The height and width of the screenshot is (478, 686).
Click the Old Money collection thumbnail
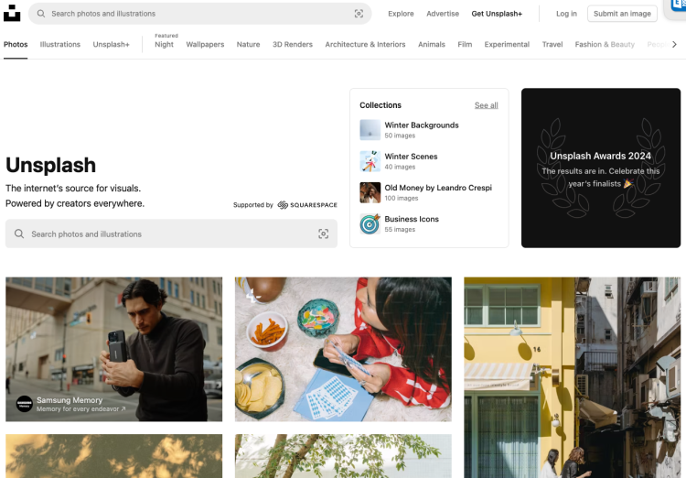370,192
